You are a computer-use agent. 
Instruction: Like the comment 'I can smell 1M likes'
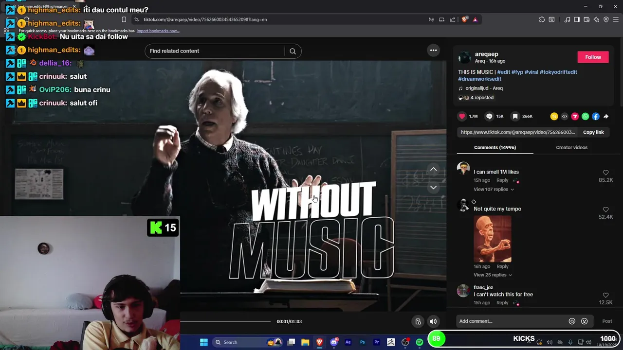[x=605, y=173]
